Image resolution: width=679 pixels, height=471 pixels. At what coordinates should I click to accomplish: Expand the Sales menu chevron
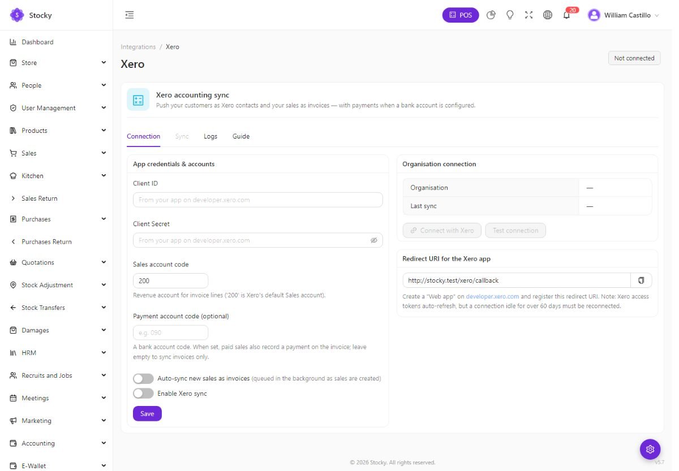(x=104, y=153)
